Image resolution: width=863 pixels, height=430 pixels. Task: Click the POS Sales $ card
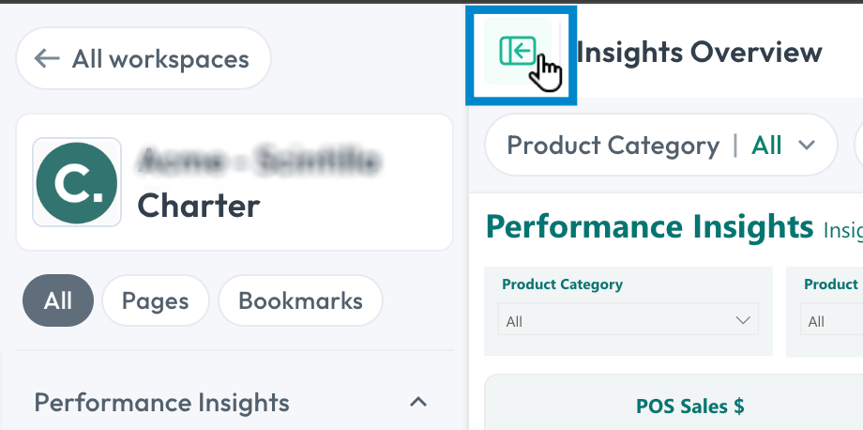click(x=674, y=402)
